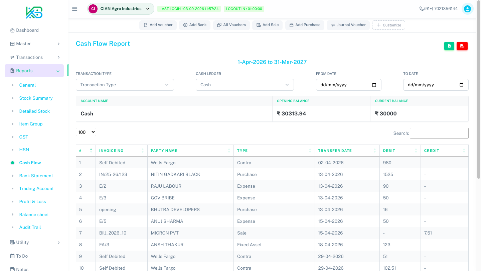The image size is (481, 271).
Task: Open From Date calendar picker icon
Action: [x=374, y=85]
